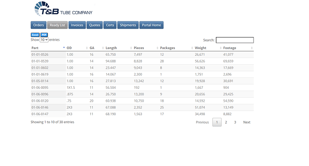Open the Quotes section
Screen dimensions: 309x166
[x=94, y=25]
